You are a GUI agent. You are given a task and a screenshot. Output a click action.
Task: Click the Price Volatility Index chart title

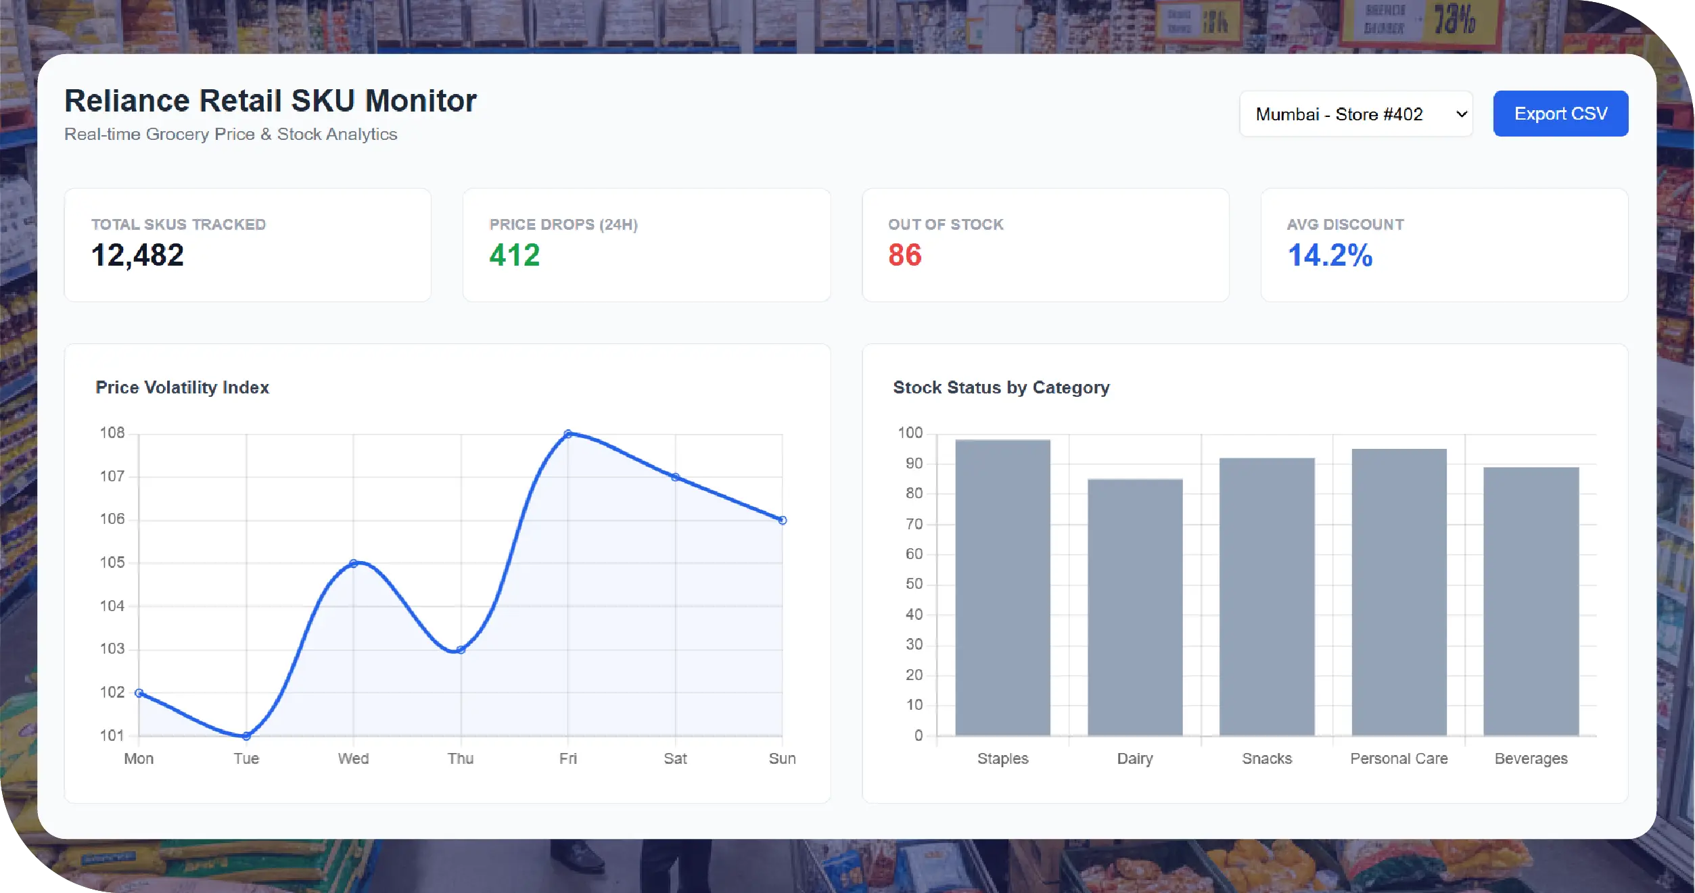(x=183, y=387)
